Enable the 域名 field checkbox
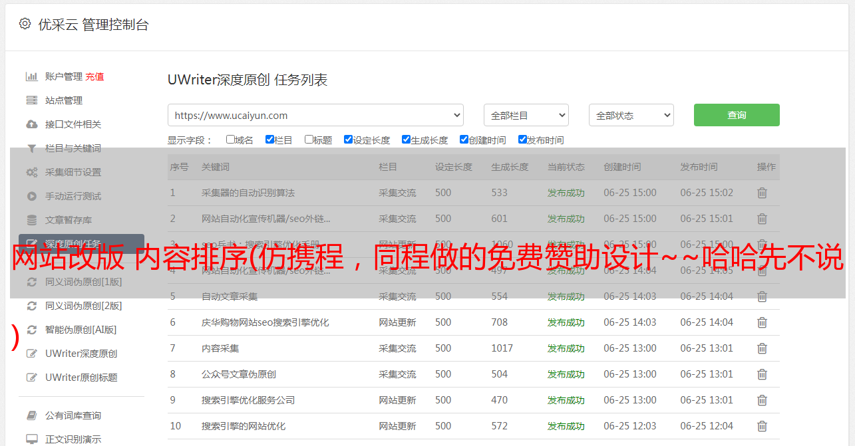 point(230,140)
